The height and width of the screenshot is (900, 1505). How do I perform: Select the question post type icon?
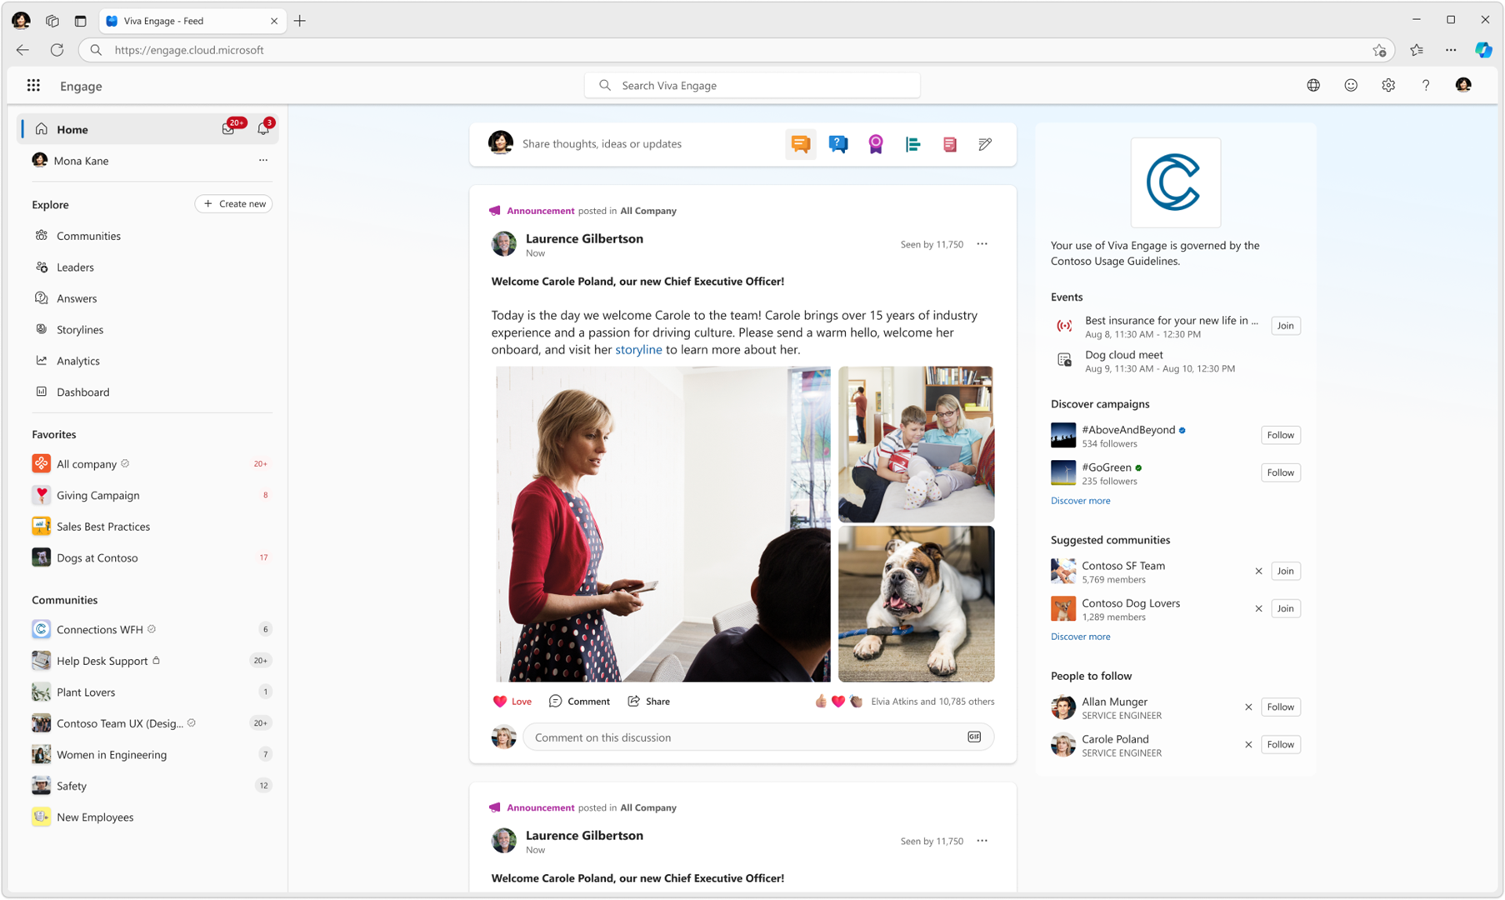838,143
